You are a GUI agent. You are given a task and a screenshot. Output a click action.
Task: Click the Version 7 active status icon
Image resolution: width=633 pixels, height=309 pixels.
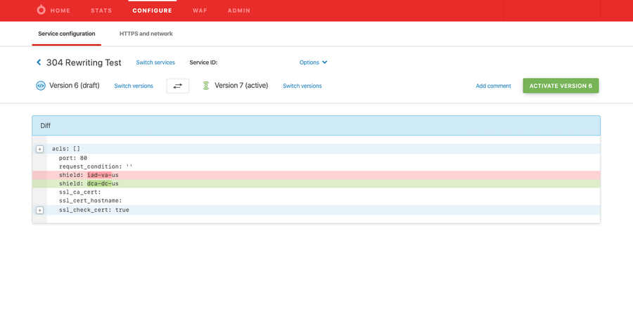(206, 86)
